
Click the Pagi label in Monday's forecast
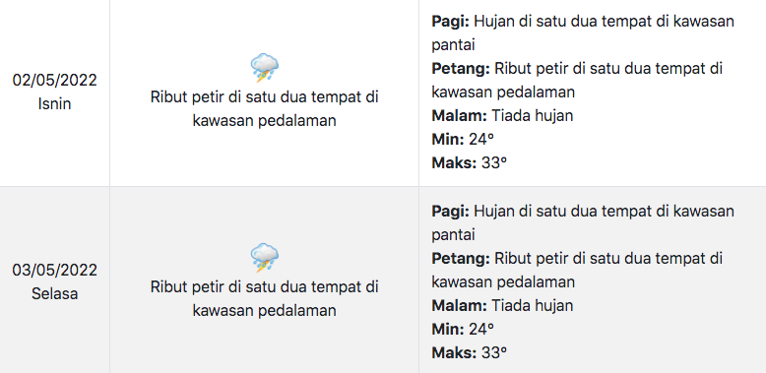pyautogui.click(x=450, y=22)
